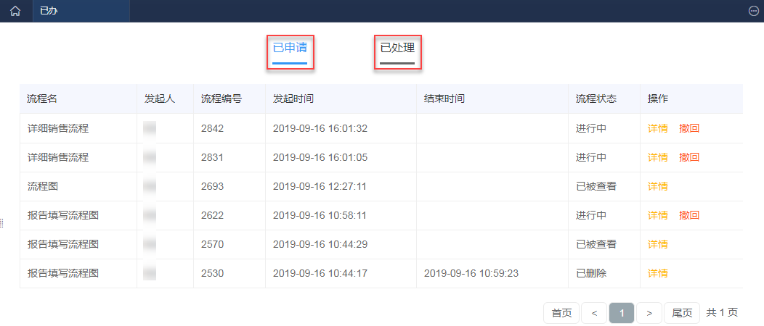Click process number 2693

click(x=212, y=187)
